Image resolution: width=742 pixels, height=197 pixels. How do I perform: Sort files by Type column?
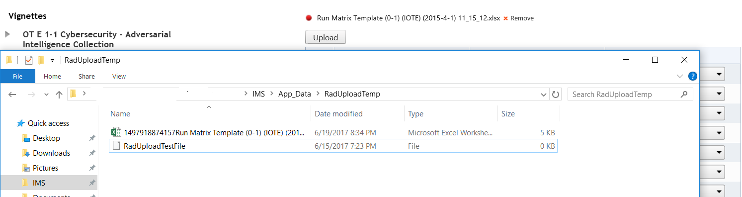[415, 114]
